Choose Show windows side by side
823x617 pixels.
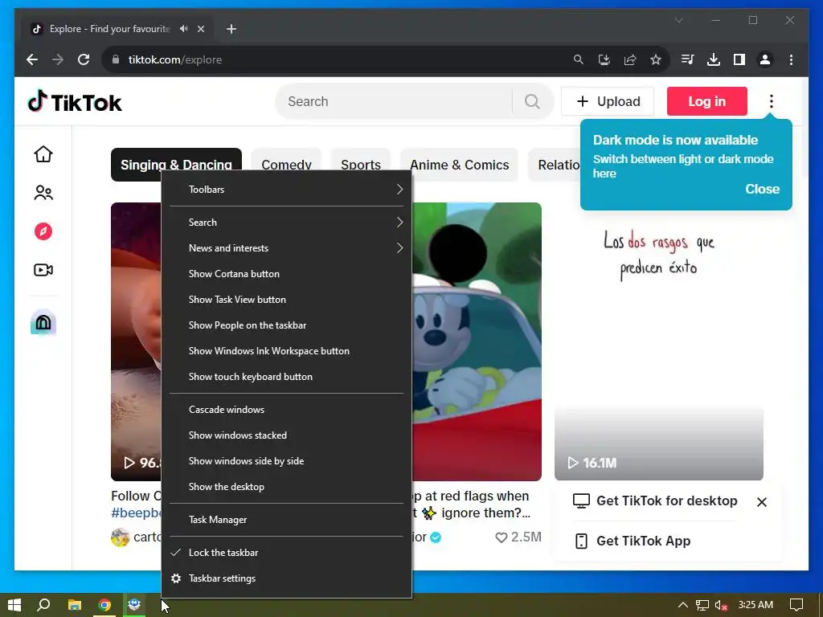coord(287,461)
